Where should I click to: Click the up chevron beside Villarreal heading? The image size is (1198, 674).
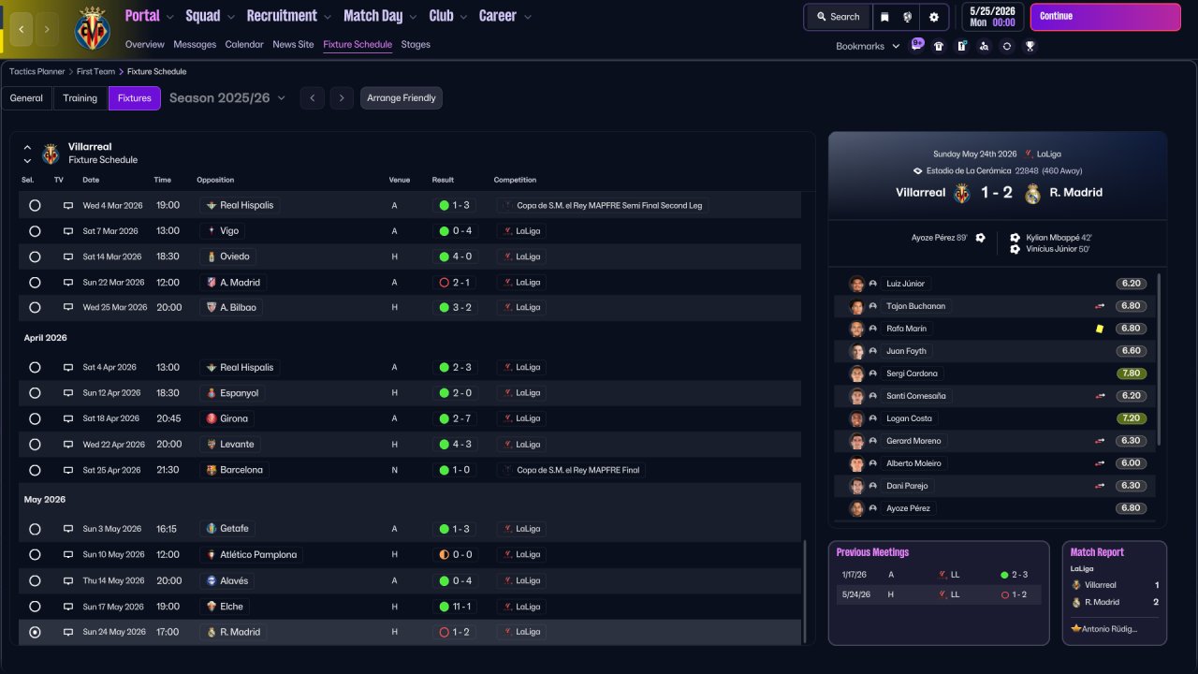(x=27, y=147)
